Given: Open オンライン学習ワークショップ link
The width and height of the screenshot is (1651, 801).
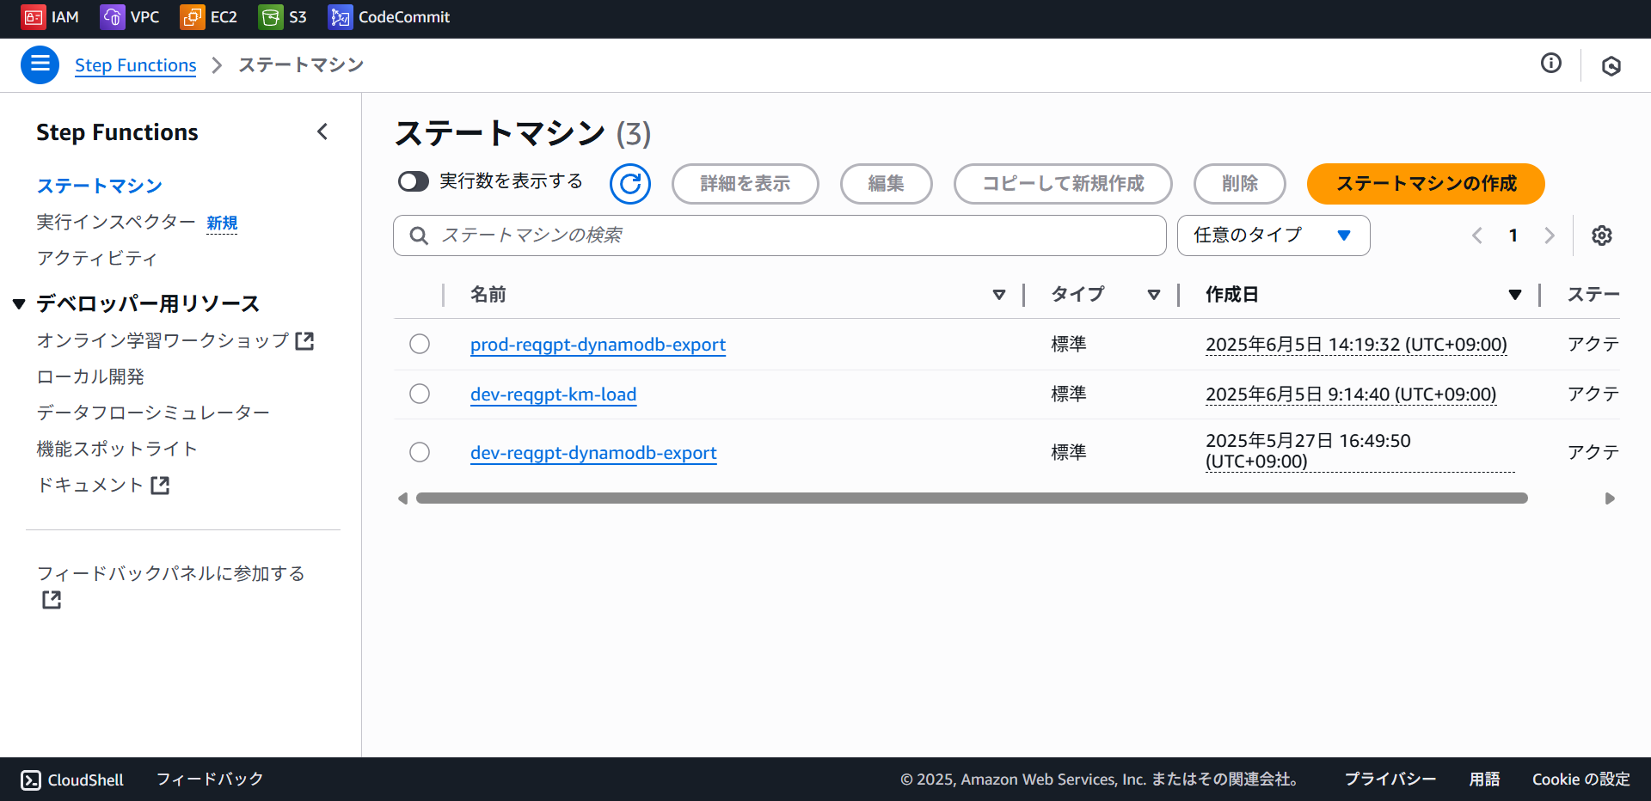Looking at the screenshot, I should (163, 340).
